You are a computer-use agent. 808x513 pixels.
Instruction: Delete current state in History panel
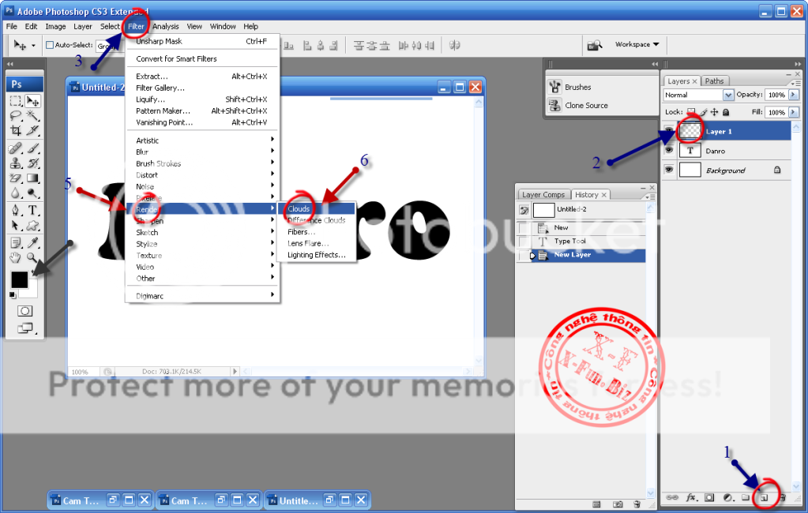point(637,504)
